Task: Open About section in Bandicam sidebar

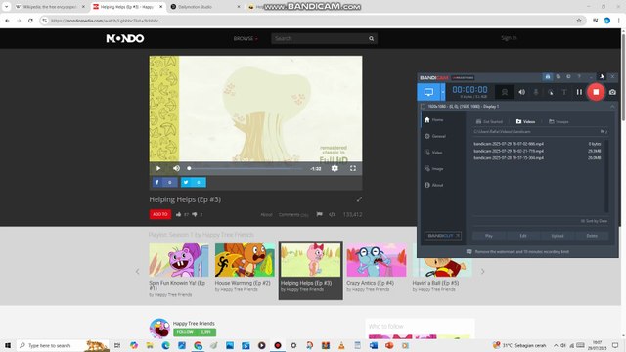Action: click(434, 185)
